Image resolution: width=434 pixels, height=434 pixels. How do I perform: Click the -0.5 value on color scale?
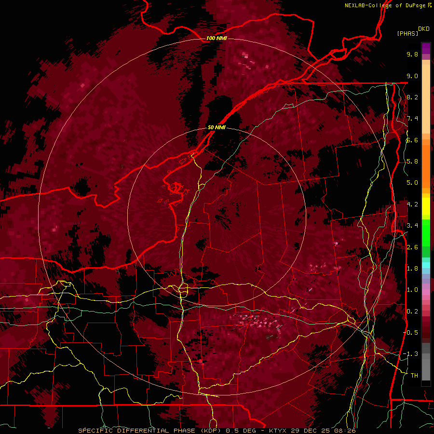click(410, 333)
